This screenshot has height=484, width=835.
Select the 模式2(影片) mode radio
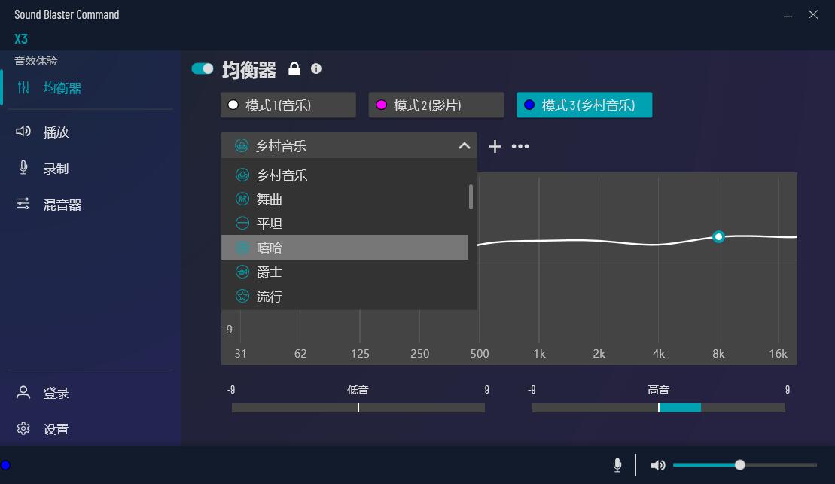(436, 105)
